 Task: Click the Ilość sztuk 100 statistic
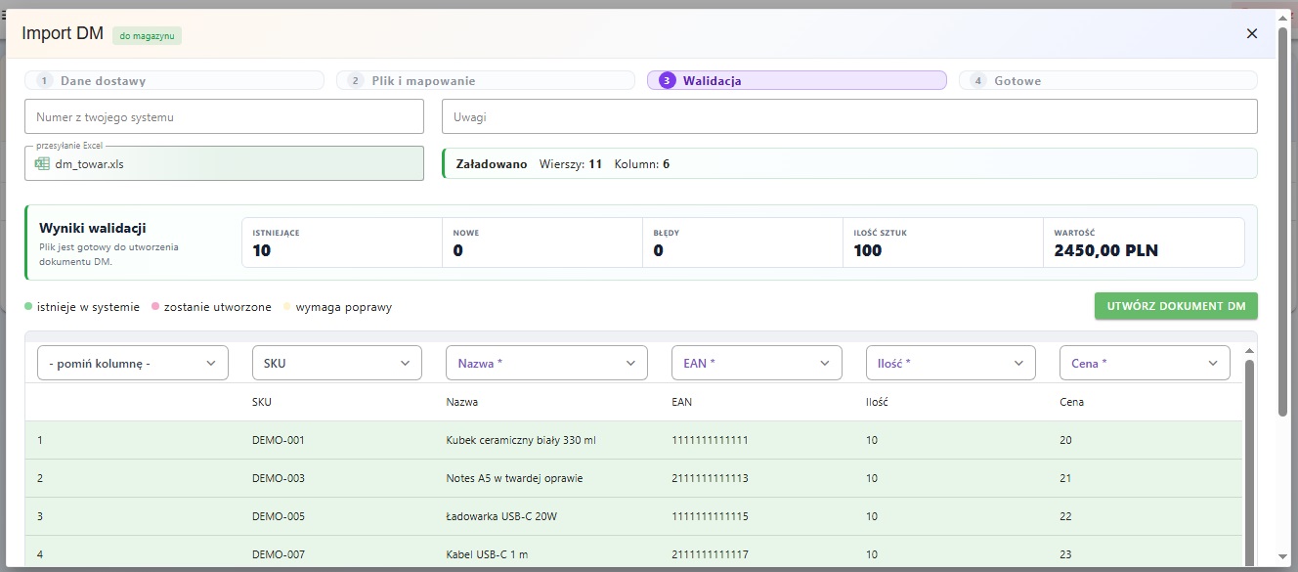943,242
